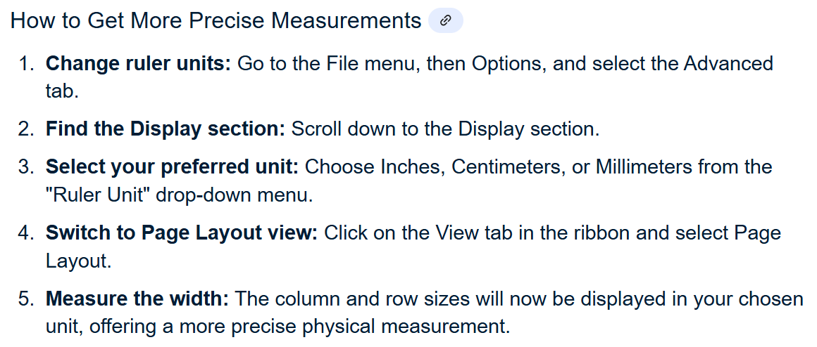817x347 pixels.
Task: Click the word 'Advanced' in step one
Action: pos(728,64)
